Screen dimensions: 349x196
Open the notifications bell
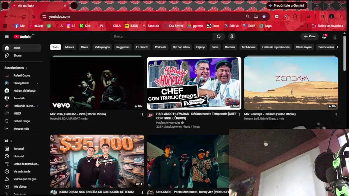click(324, 36)
